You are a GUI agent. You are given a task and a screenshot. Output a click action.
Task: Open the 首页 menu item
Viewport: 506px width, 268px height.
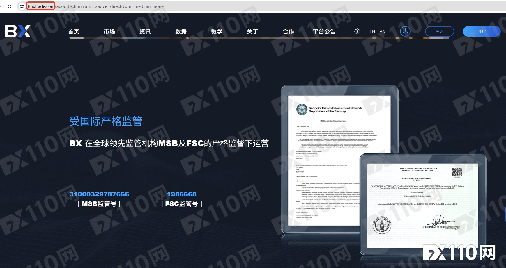click(x=74, y=31)
